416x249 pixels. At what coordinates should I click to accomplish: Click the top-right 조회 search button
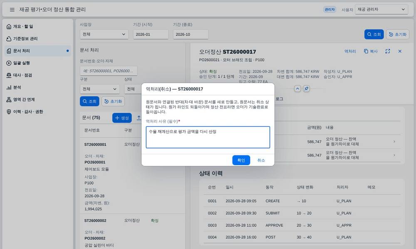[374, 34]
